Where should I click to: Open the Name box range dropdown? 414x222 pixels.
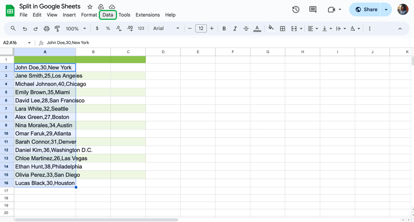point(29,43)
